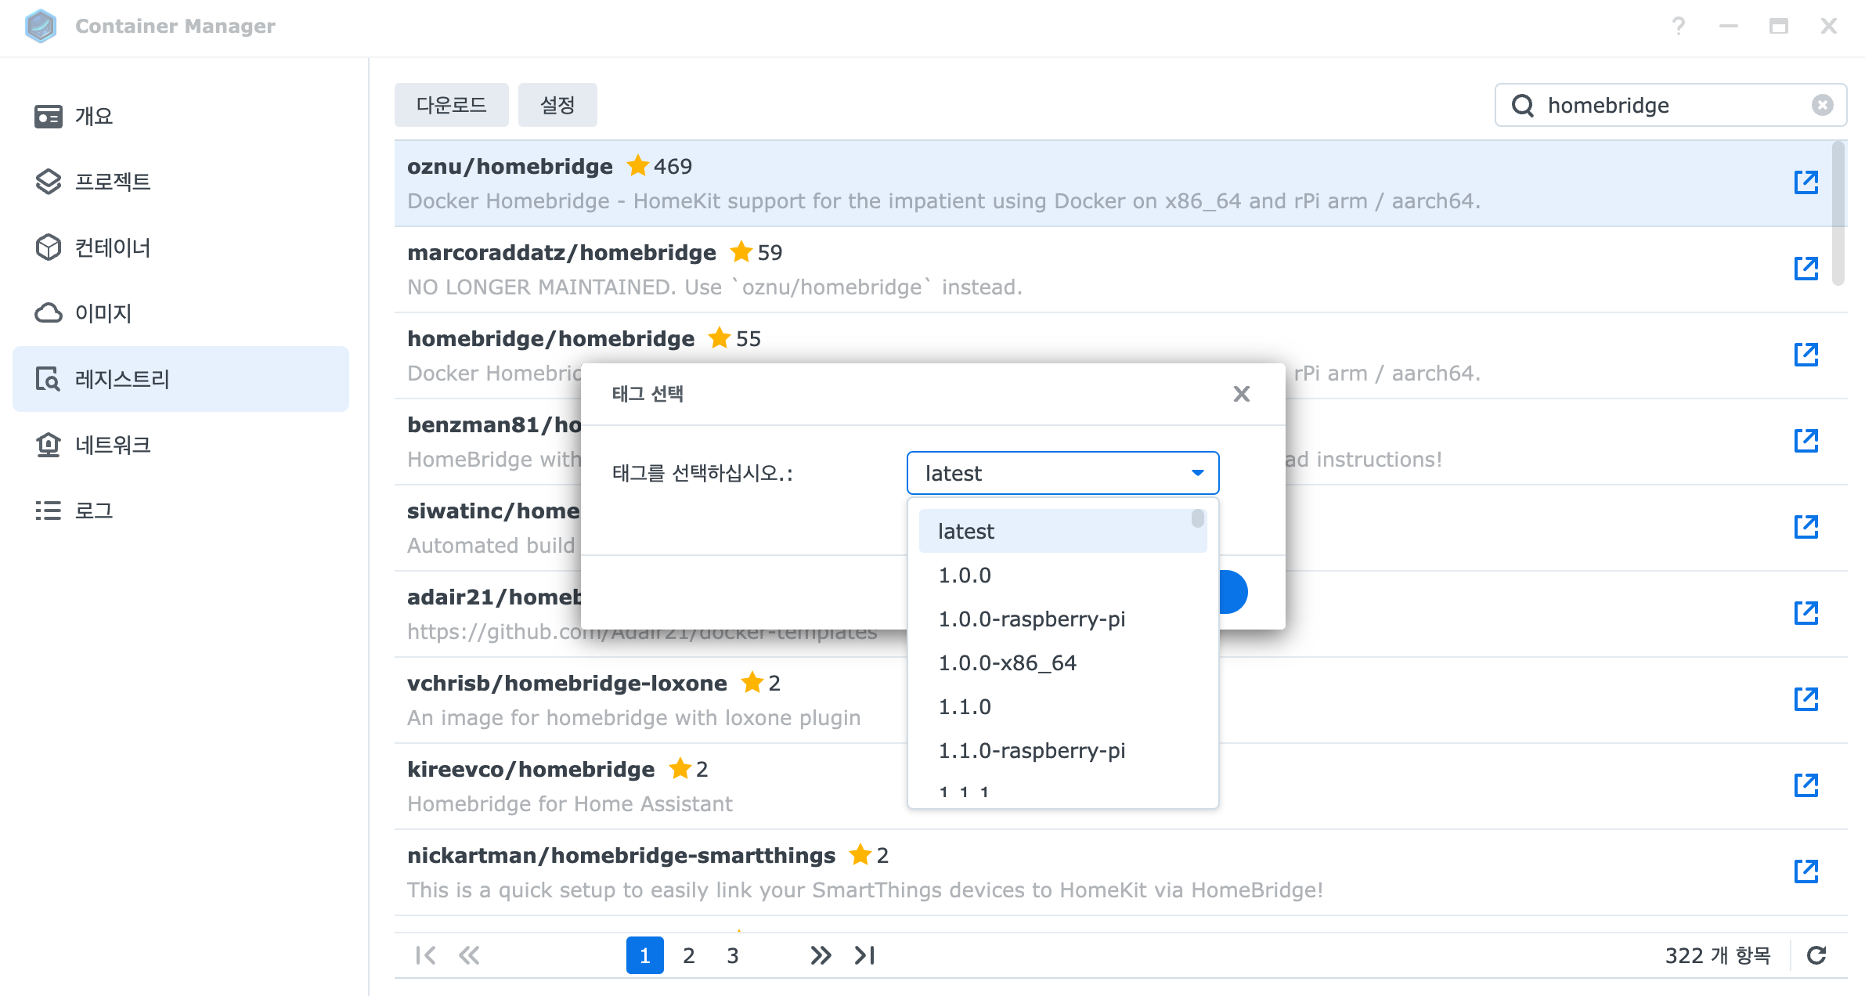Click the tag dropdown list scrollbar

tap(1198, 518)
